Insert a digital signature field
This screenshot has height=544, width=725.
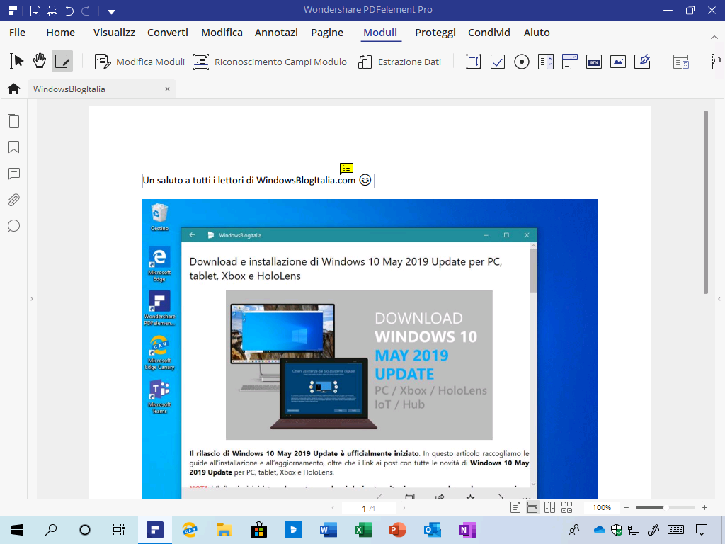[x=642, y=62]
